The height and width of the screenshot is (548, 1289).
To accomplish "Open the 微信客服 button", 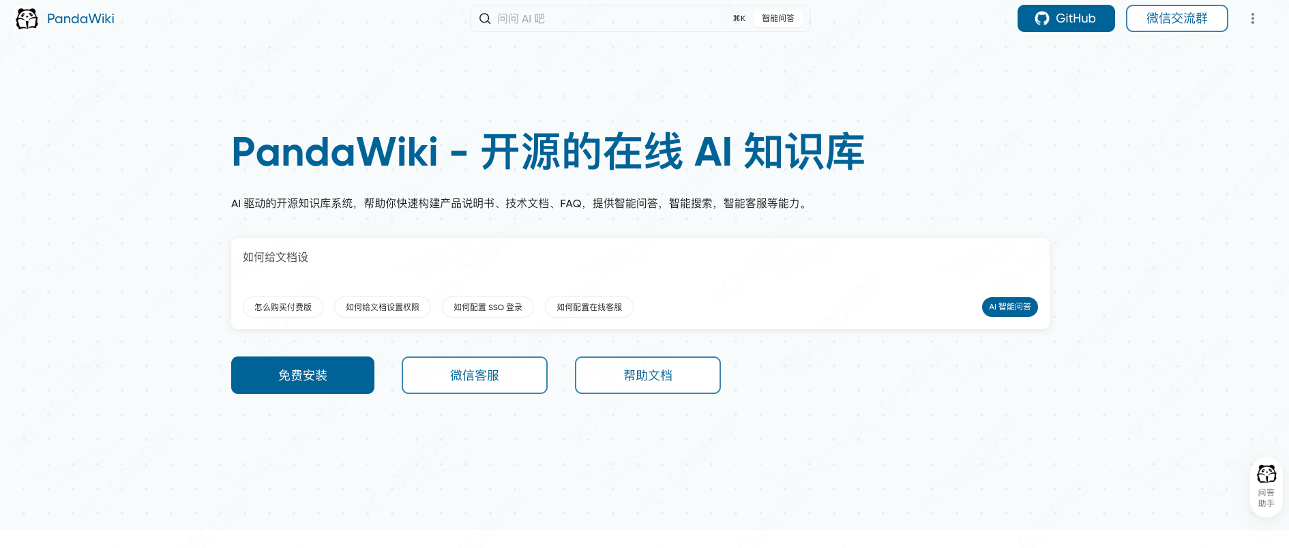I will [475, 375].
